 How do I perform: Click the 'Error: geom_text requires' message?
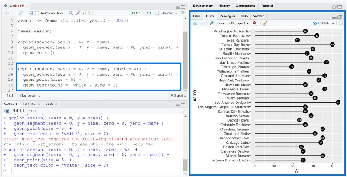pos(89,139)
